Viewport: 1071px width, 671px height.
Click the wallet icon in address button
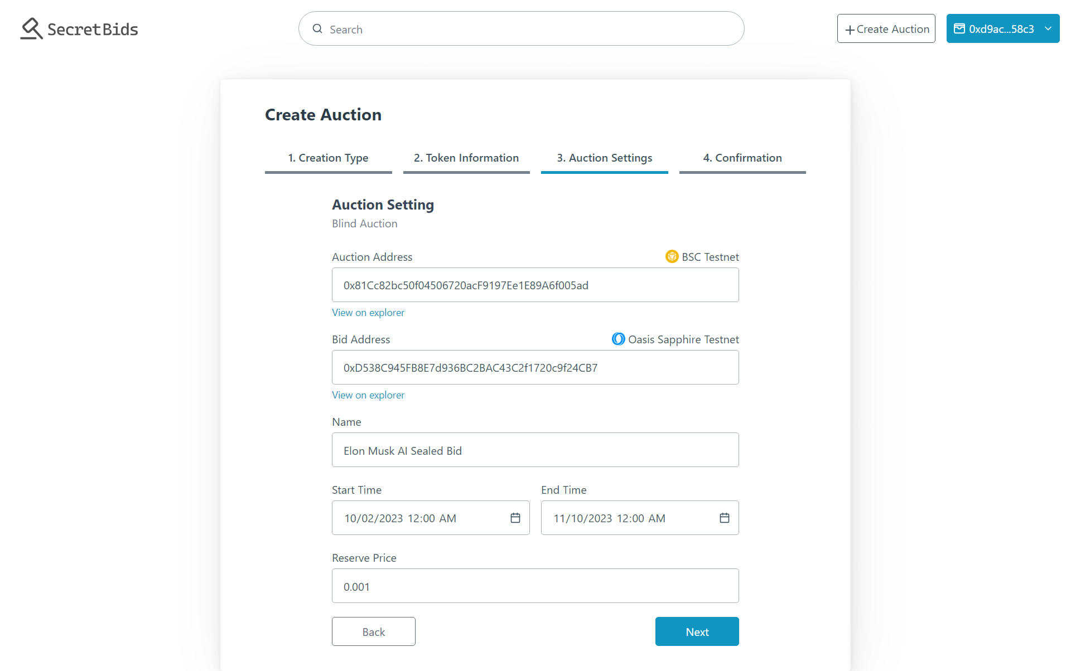click(x=959, y=28)
